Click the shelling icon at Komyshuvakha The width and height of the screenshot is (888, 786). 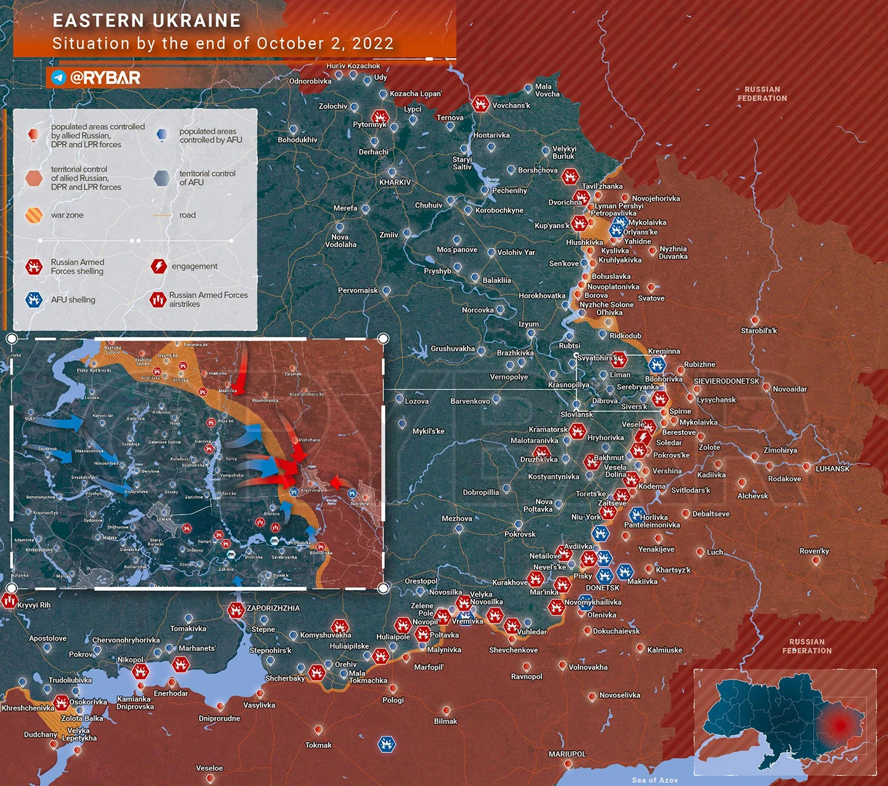[340, 628]
